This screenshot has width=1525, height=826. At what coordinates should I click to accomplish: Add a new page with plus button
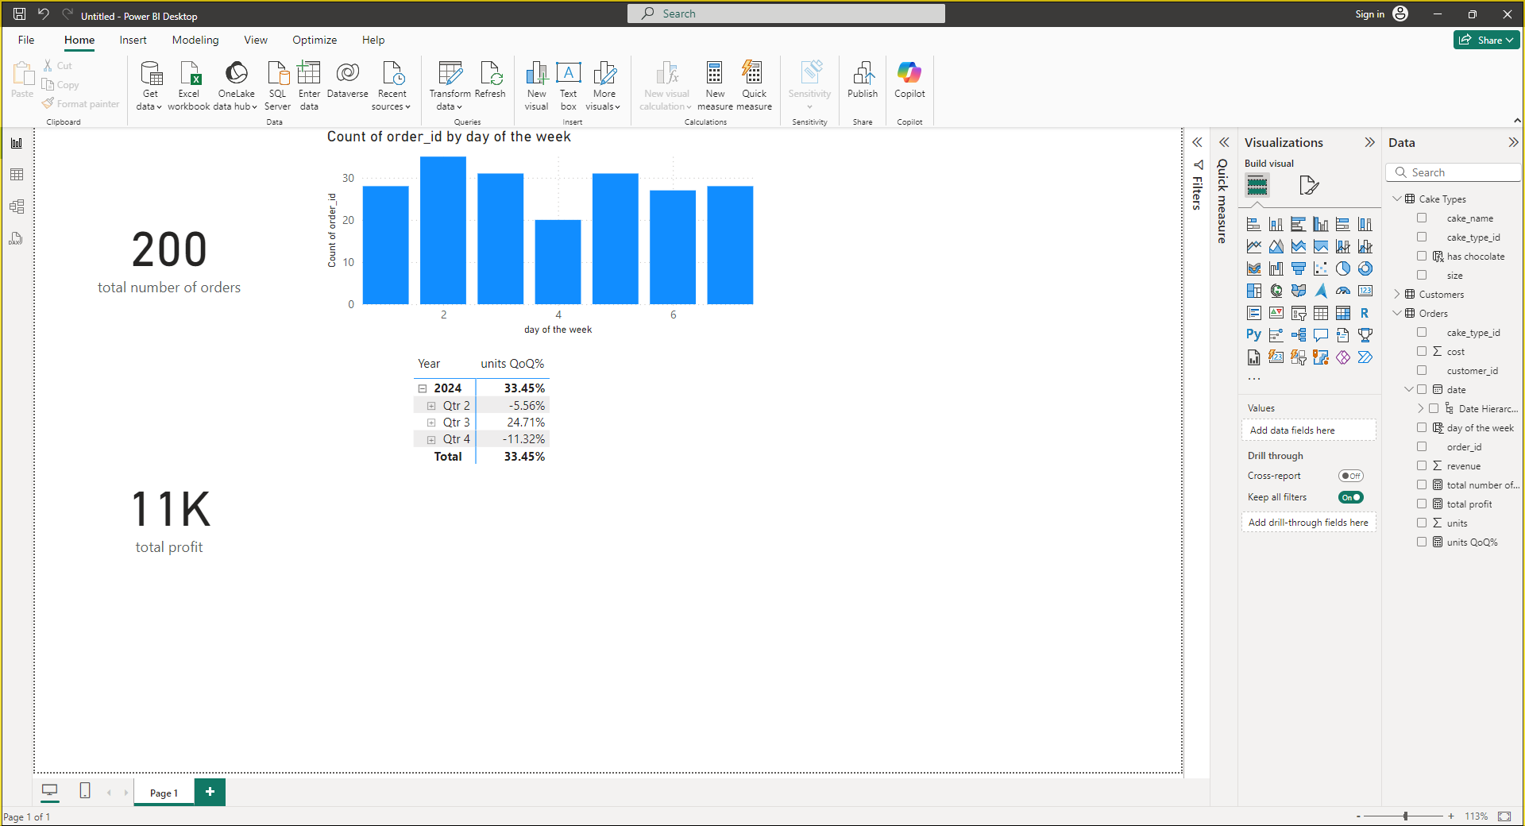pos(210,792)
